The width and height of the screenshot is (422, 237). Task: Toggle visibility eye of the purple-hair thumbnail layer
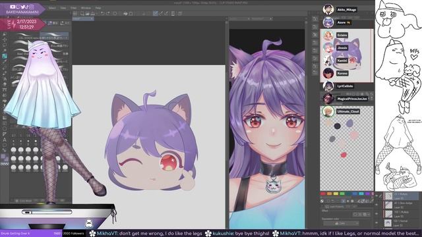pyautogui.click(x=377, y=223)
